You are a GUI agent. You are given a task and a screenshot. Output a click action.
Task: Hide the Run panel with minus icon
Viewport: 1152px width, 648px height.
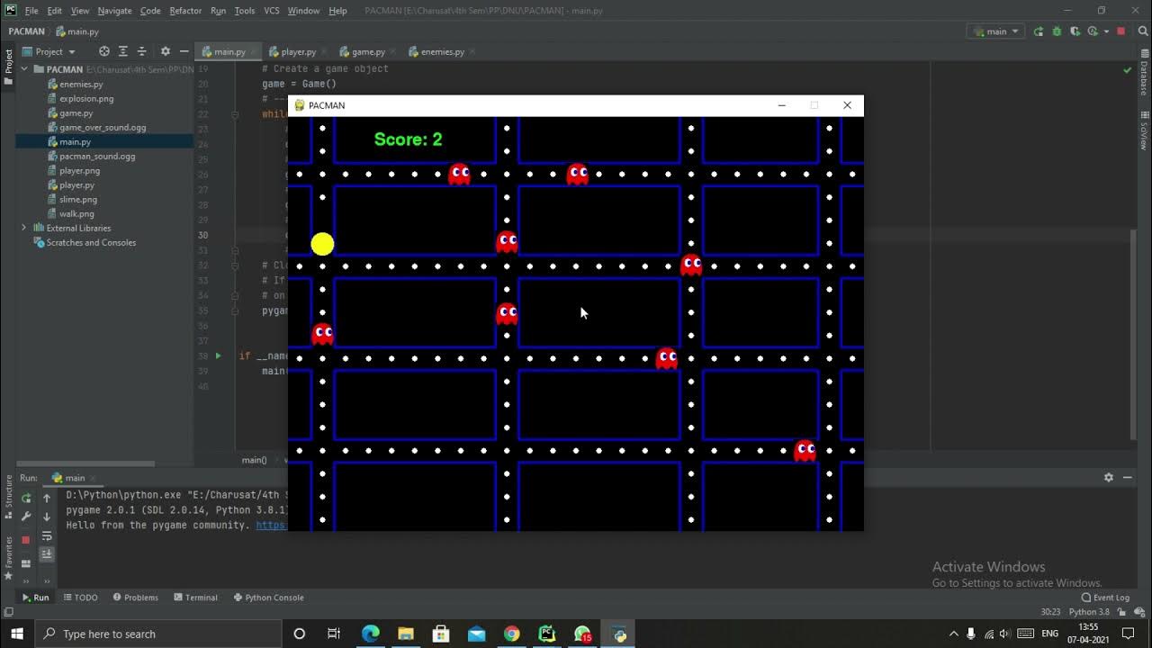click(1128, 478)
